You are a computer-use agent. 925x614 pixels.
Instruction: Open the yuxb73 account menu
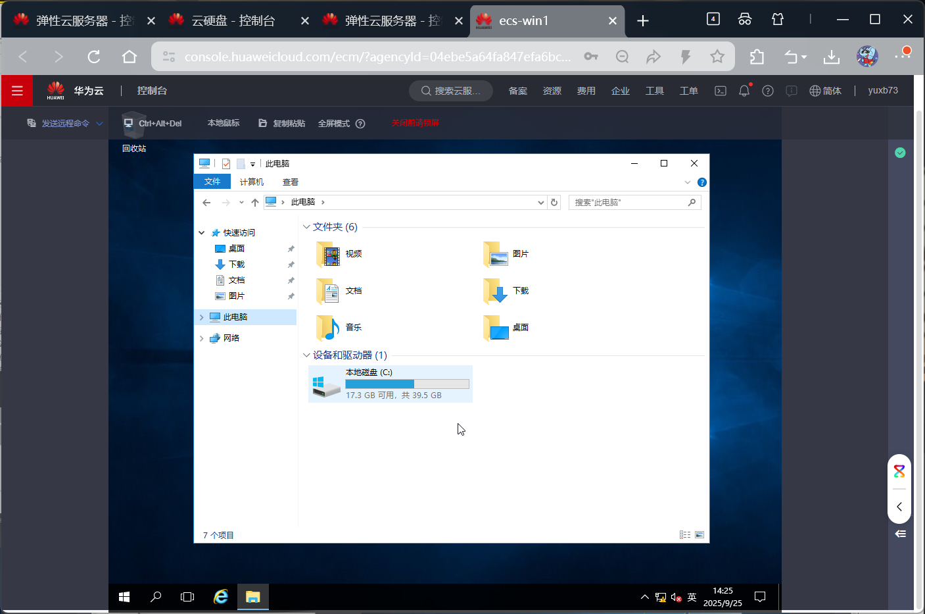(883, 91)
